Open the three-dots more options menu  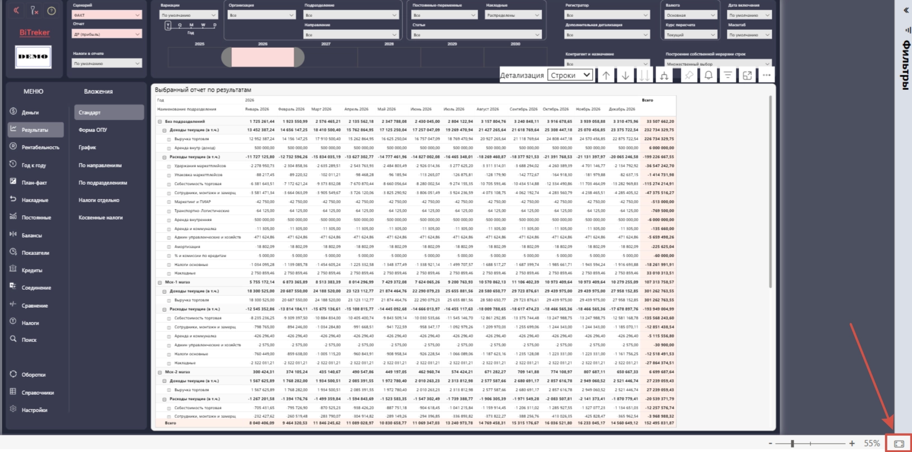click(766, 75)
